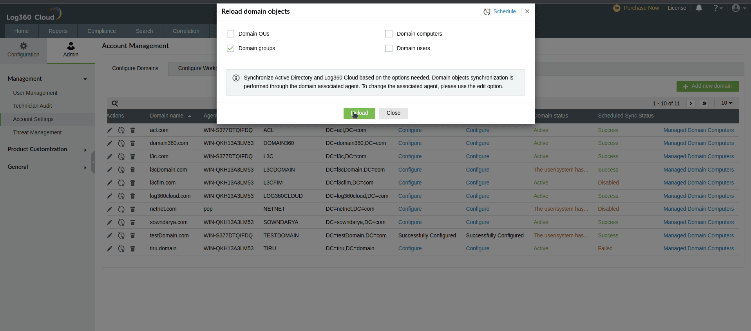Viewport: 751px width, 331px height.
Task: Click Add new domain button
Action: click(x=708, y=86)
